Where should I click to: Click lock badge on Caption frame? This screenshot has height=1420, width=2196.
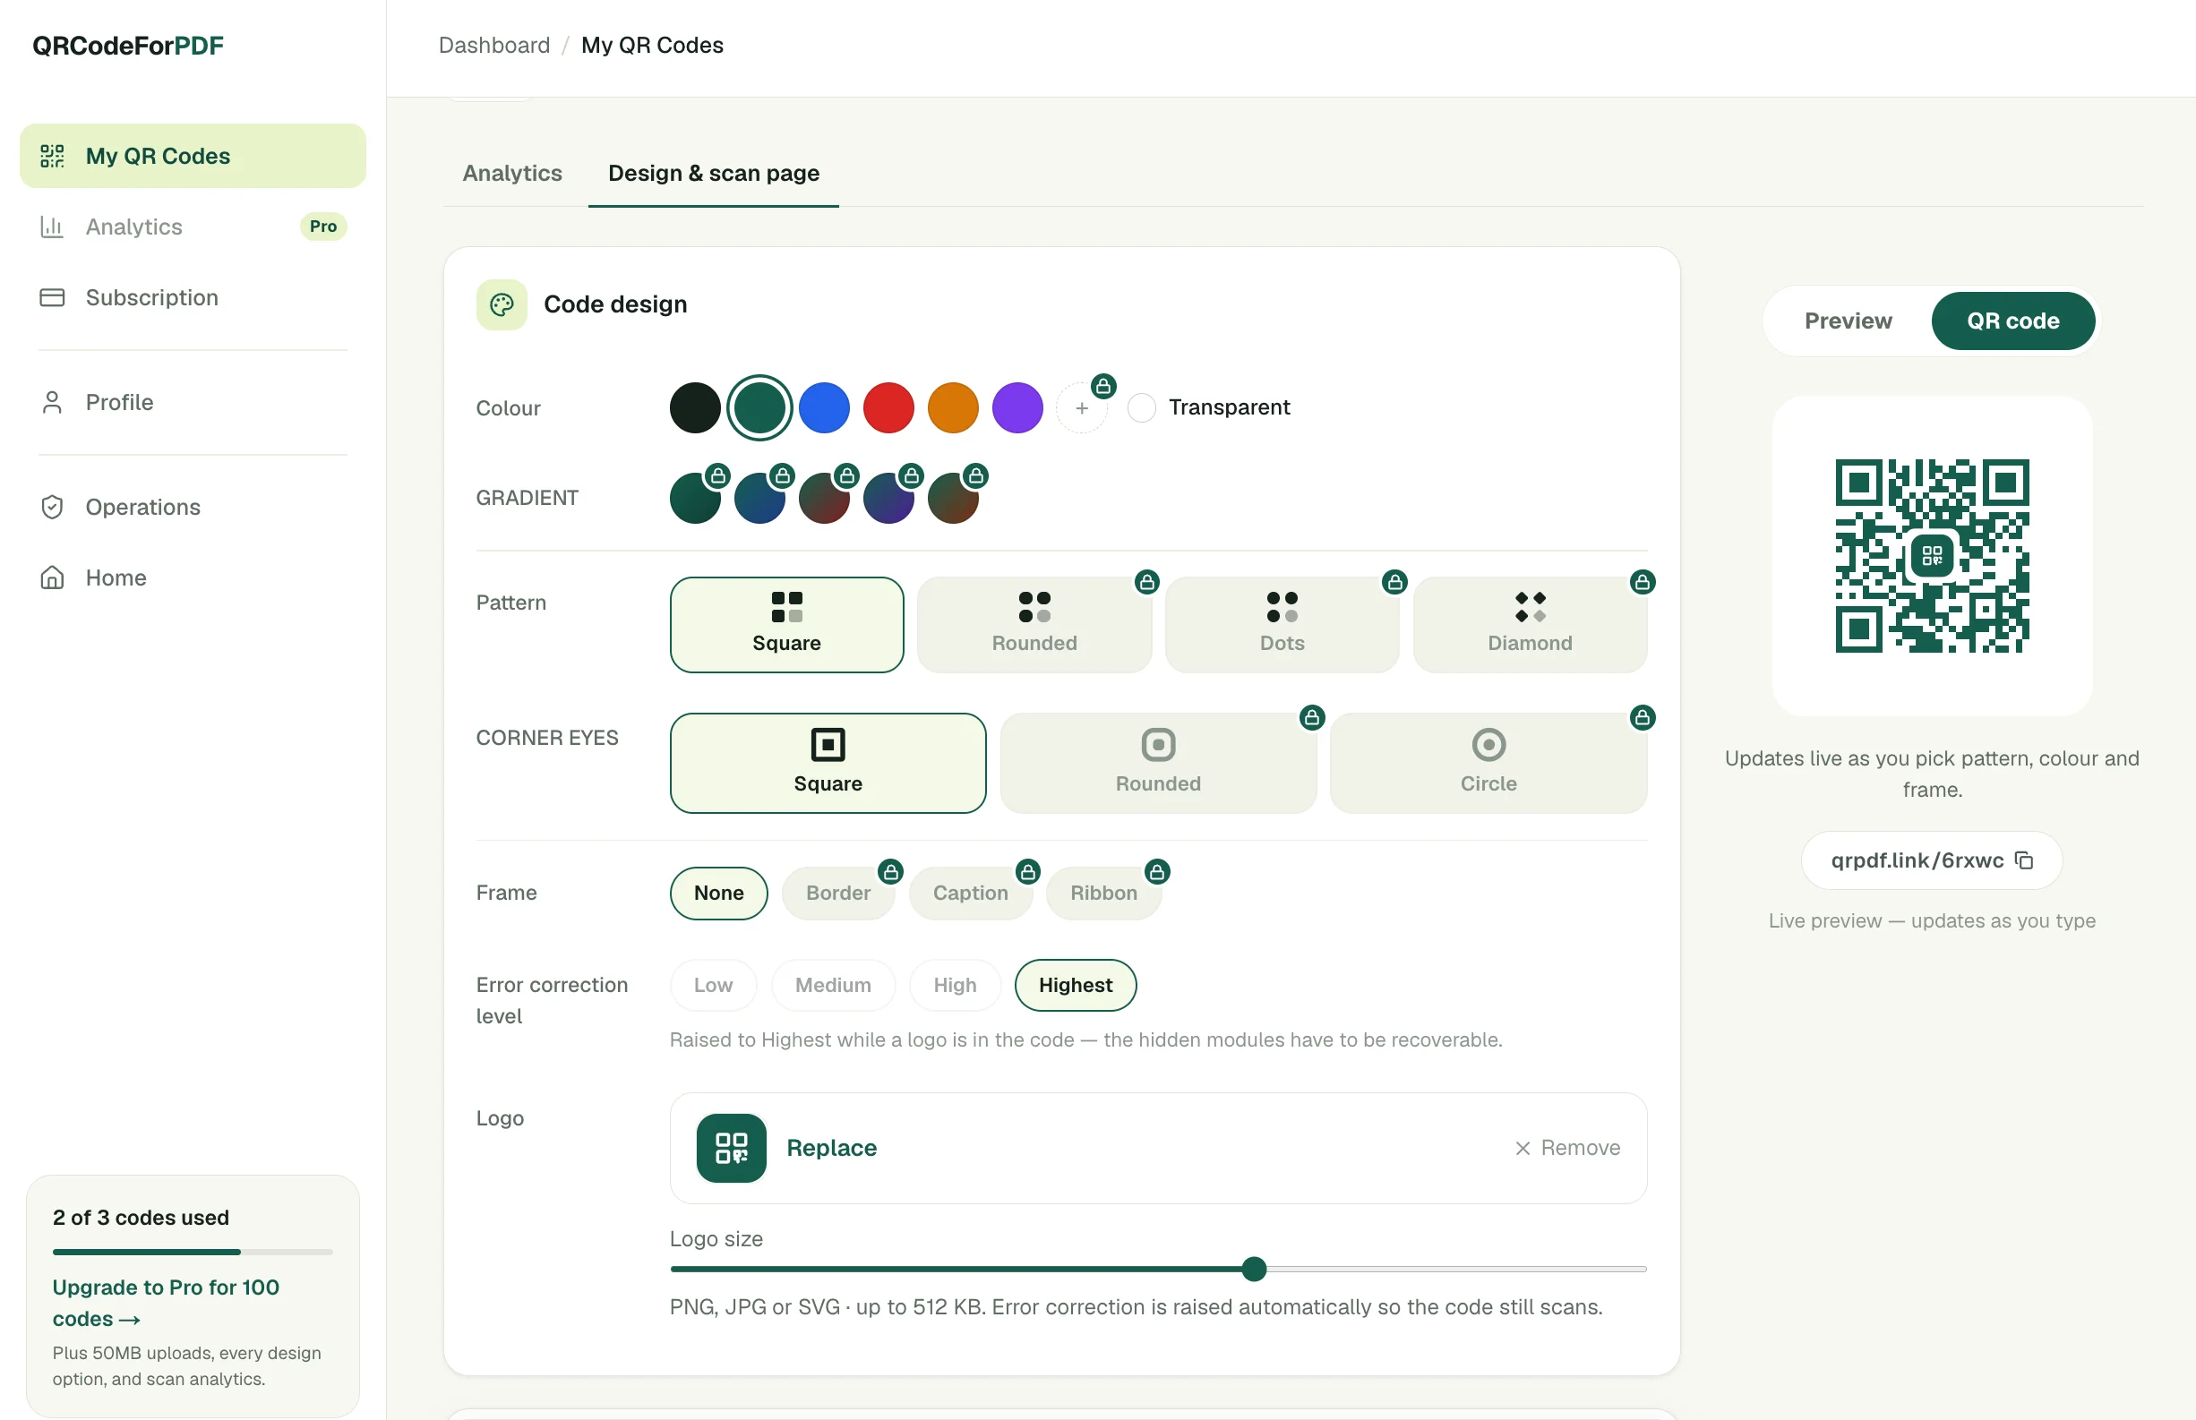tap(1027, 871)
